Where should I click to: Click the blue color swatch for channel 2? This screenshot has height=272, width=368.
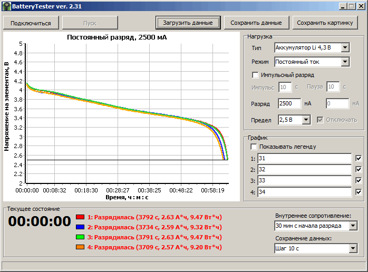click(x=80, y=227)
